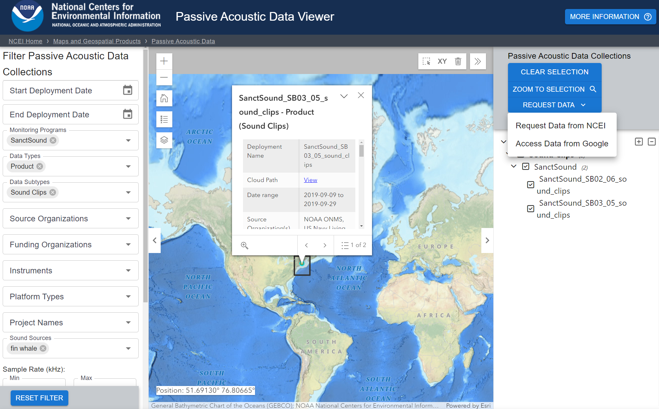This screenshot has height=409, width=659.
Task: Open the Cloud Path View link
Action: coord(310,180)
